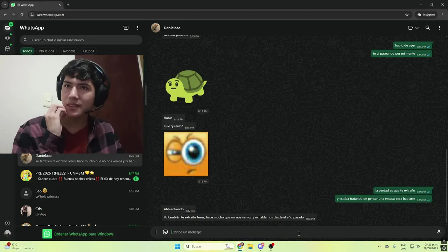The height and width of the screenshot is (252, 448).
Task: Close the (6) WhatsApp tab
Action: (59, 5)
